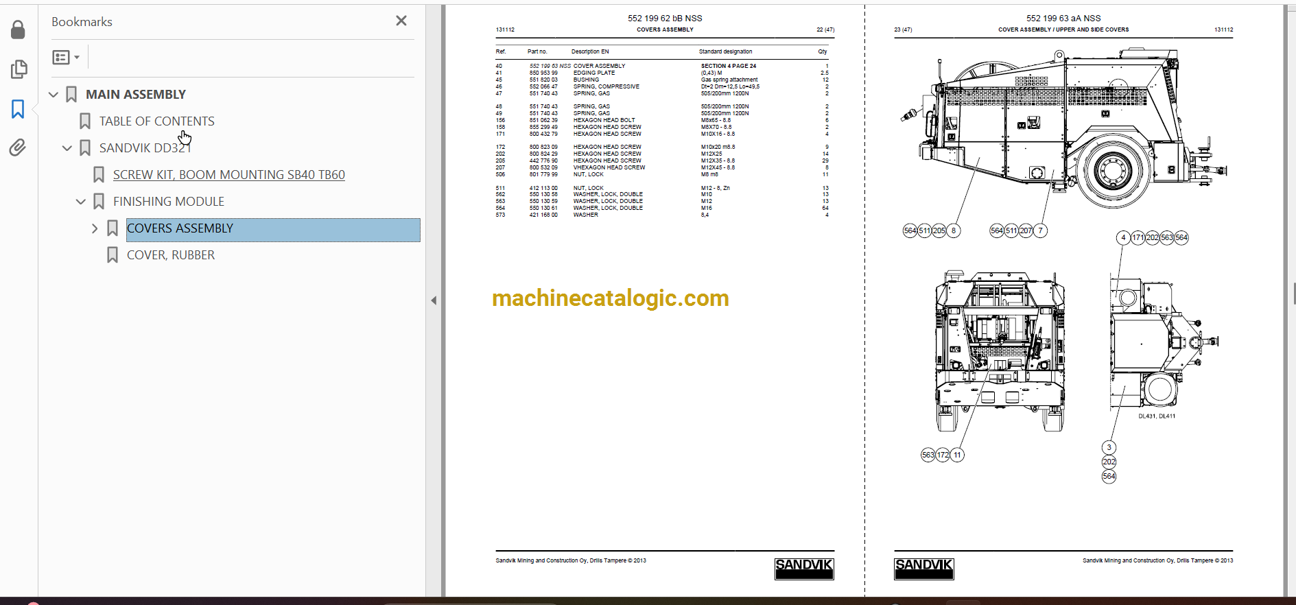Click 'DL431, DL411' diagram label

pyautogui.click(x=1157, y=416)
